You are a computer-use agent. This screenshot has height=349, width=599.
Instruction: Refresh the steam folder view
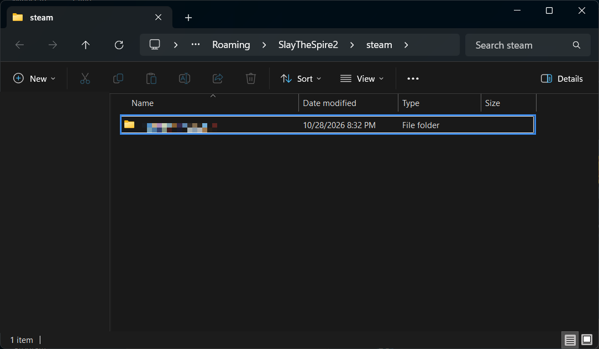tap(119, 45)
